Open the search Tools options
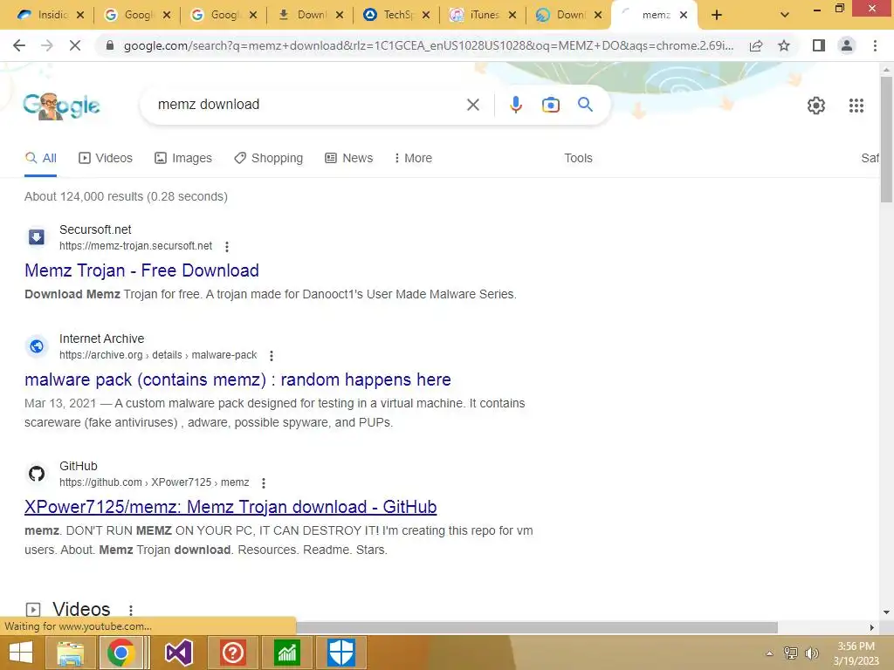Viewport: 894px width, 670px height. (578, 158)
